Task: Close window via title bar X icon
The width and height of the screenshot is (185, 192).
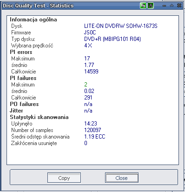Action: tap(179, 6)
